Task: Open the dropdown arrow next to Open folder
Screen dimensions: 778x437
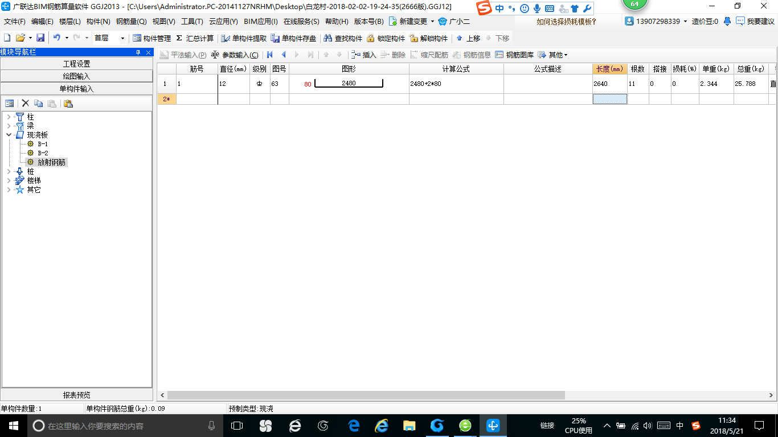Action: [30, 38]
